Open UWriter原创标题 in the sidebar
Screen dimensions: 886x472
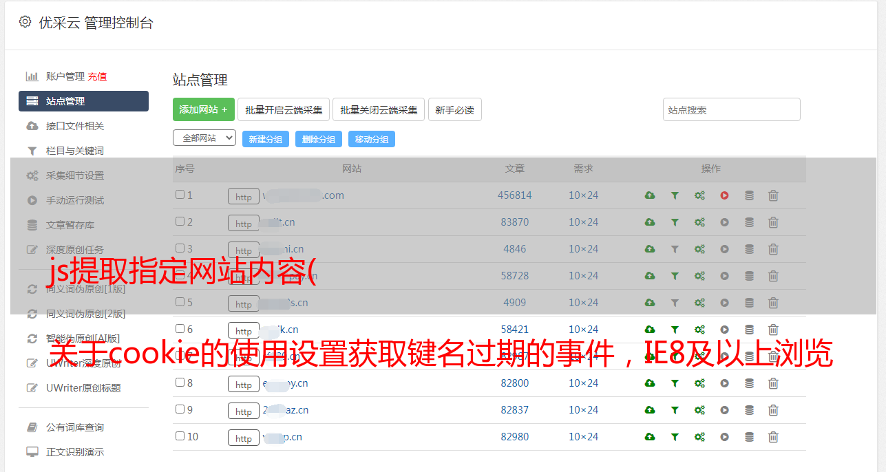83,388
